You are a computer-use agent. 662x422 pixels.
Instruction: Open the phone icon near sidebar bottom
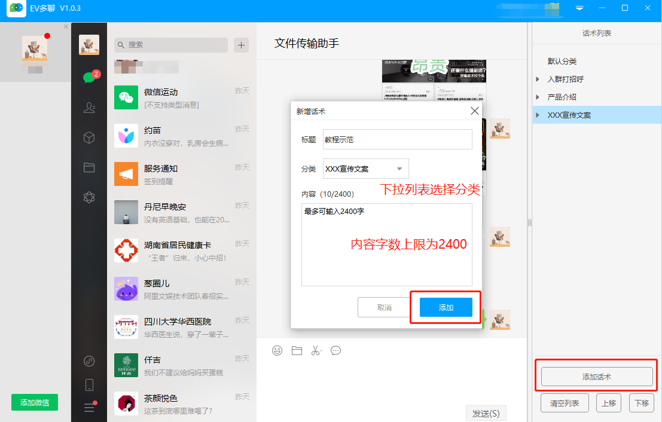pos(89,386)
